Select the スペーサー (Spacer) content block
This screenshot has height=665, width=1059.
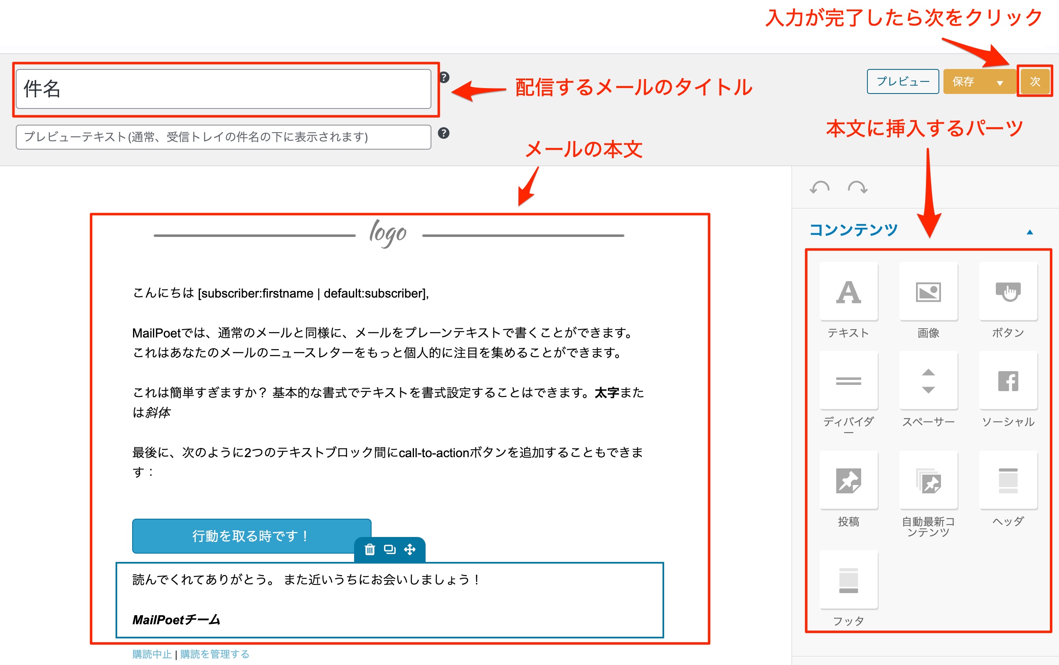coord(928,381)
